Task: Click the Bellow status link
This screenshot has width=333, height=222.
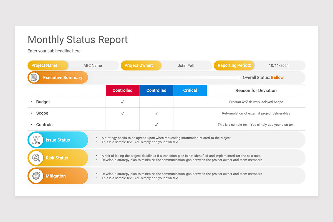Action: (x=277, y=77)
